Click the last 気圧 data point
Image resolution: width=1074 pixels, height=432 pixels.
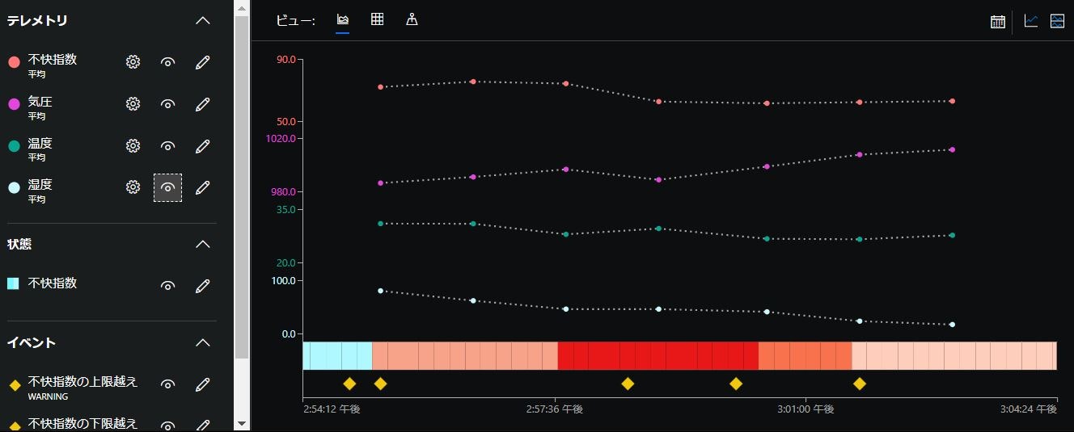tap(953, 149)
